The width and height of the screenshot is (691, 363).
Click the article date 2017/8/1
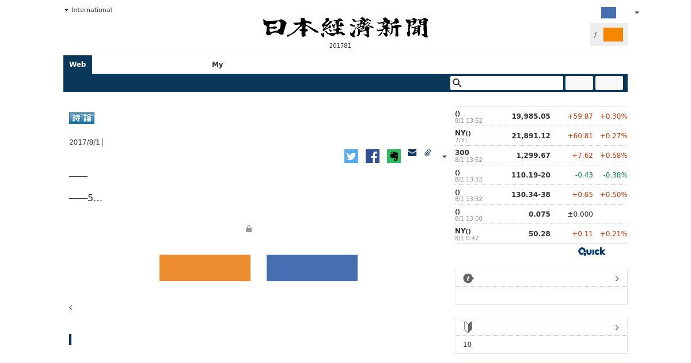coord(85,142)
